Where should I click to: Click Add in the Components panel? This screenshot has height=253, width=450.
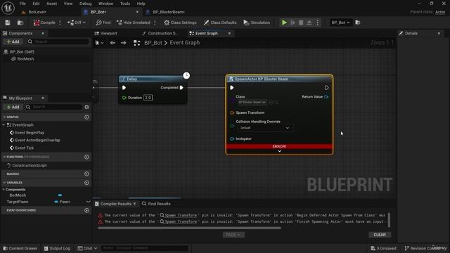point(13,42)
